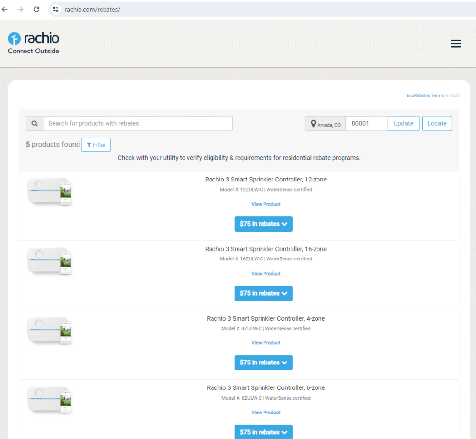476x439 pixels.
Task: Focus the product rebate search field
Action: click(x=137, y=124)
